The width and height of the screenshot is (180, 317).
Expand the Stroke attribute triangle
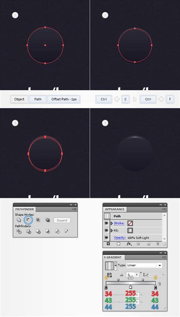pyautogui.click(x=112, y=223)
